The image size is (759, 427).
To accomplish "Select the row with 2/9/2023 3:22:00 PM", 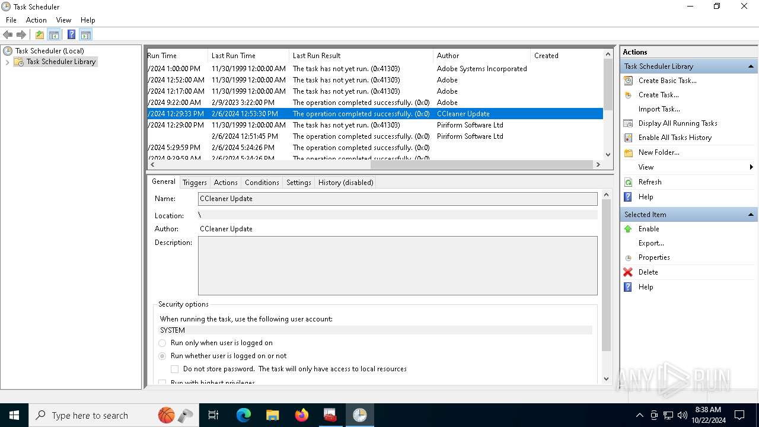I will (x=375, y=103).
